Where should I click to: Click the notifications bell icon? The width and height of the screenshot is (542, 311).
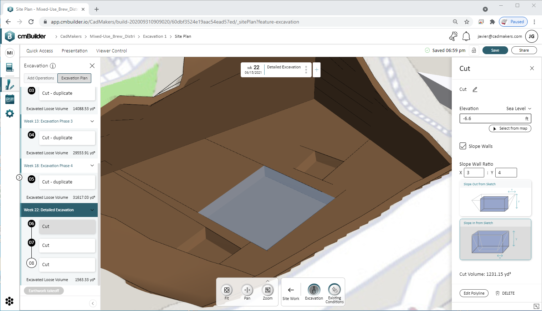coord(466,36)
